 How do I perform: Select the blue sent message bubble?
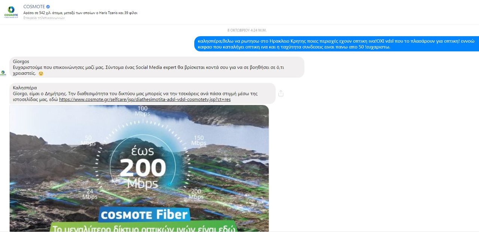[x=336, y=44]
